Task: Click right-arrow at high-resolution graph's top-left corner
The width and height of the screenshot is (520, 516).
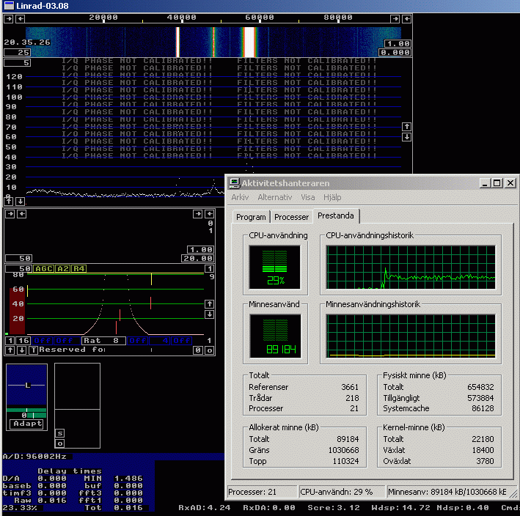Action: (x=10, y=214)
